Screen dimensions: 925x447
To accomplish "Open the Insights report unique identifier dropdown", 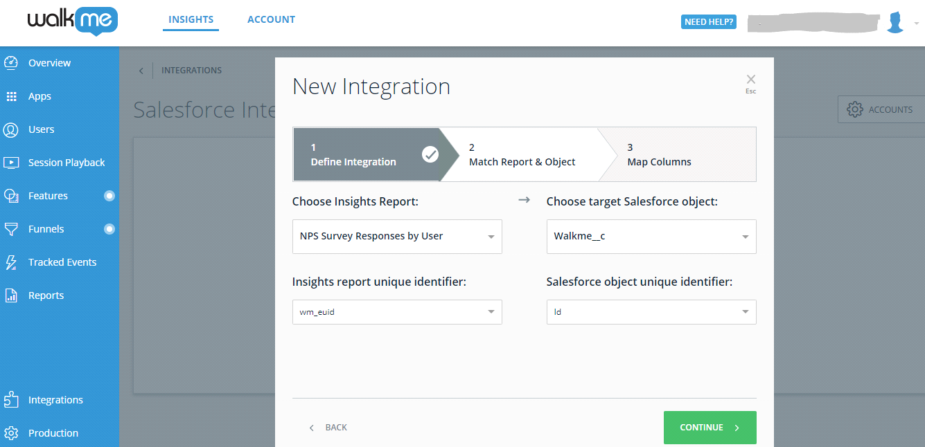I will pyautogui.click(x=397, y=312).
